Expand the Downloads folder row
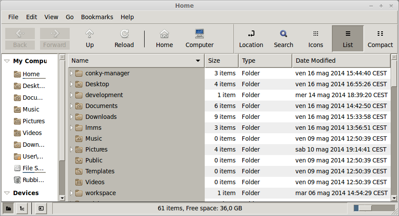The image size is (399, 216). pos(71,117)
